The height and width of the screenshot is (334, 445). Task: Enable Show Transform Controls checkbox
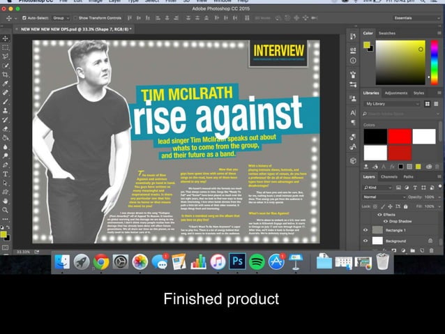tap(75, 17)
